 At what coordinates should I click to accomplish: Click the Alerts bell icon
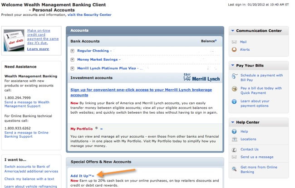click(234, 49)
